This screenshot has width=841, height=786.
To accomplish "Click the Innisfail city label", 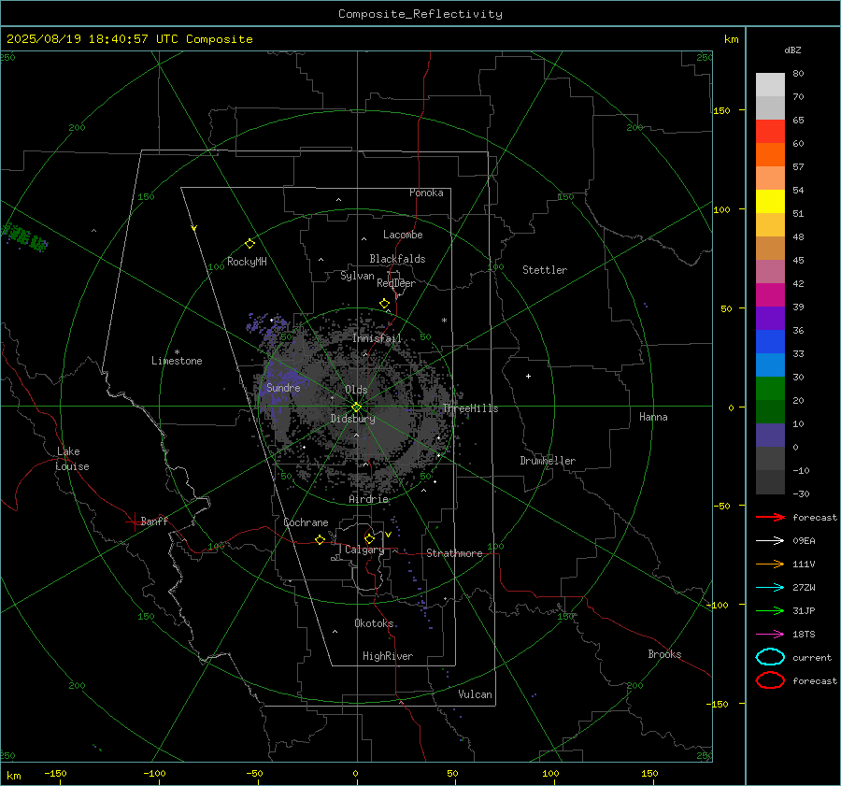I will pos(378,338).
